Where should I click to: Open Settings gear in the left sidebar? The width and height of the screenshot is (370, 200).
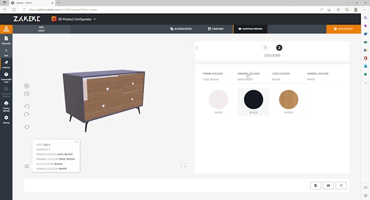[x=6, y=119]
